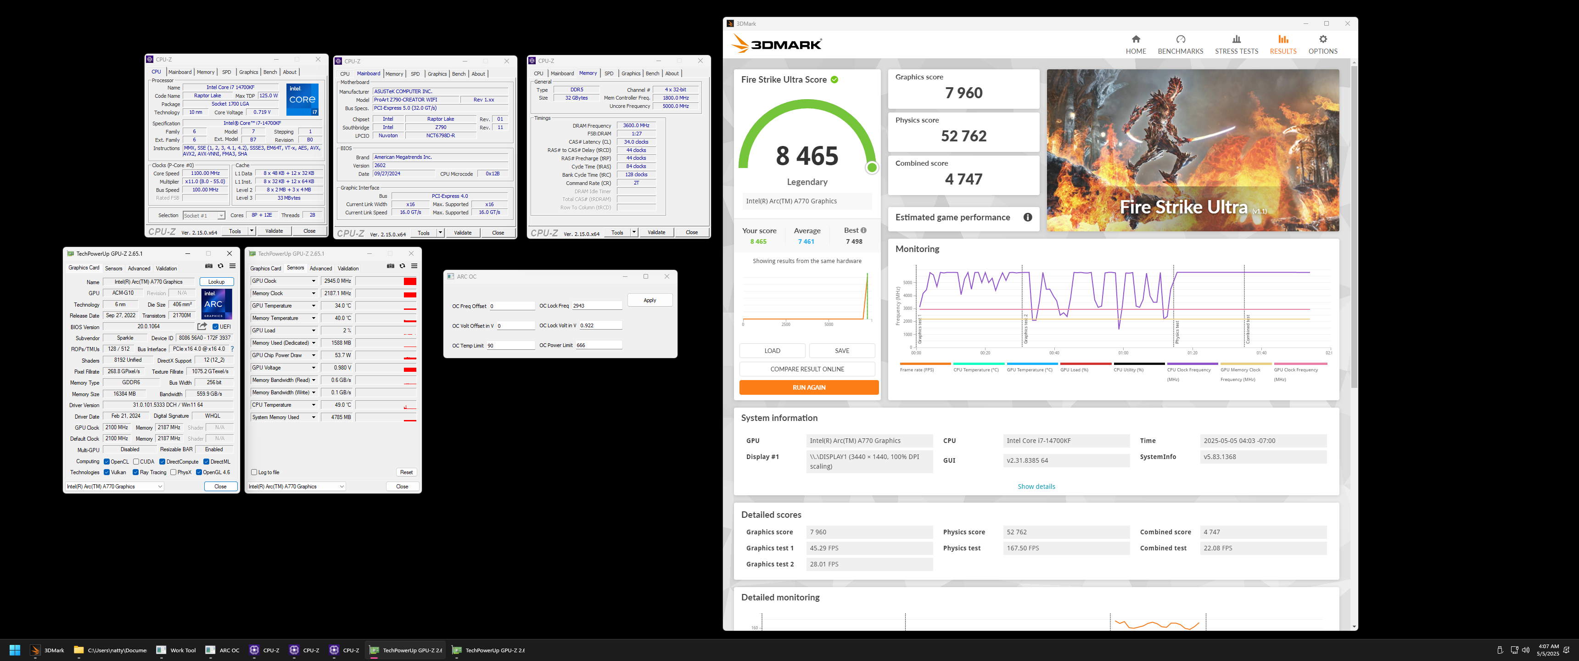Enable Log to file in GPU-Z Sensors
1579x661 pixels.
[x=254, y=472]
